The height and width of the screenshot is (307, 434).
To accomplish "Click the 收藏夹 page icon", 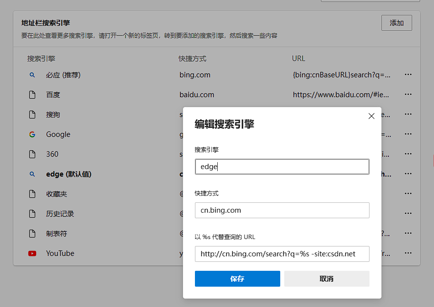I will [x=32, y=194].
